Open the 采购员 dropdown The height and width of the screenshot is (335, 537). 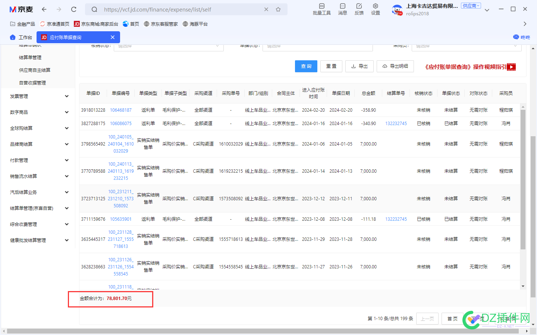click(x=467, y=47)
